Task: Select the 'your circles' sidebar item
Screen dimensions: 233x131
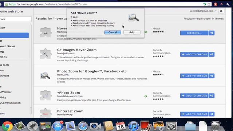Action: click(8, 46)
